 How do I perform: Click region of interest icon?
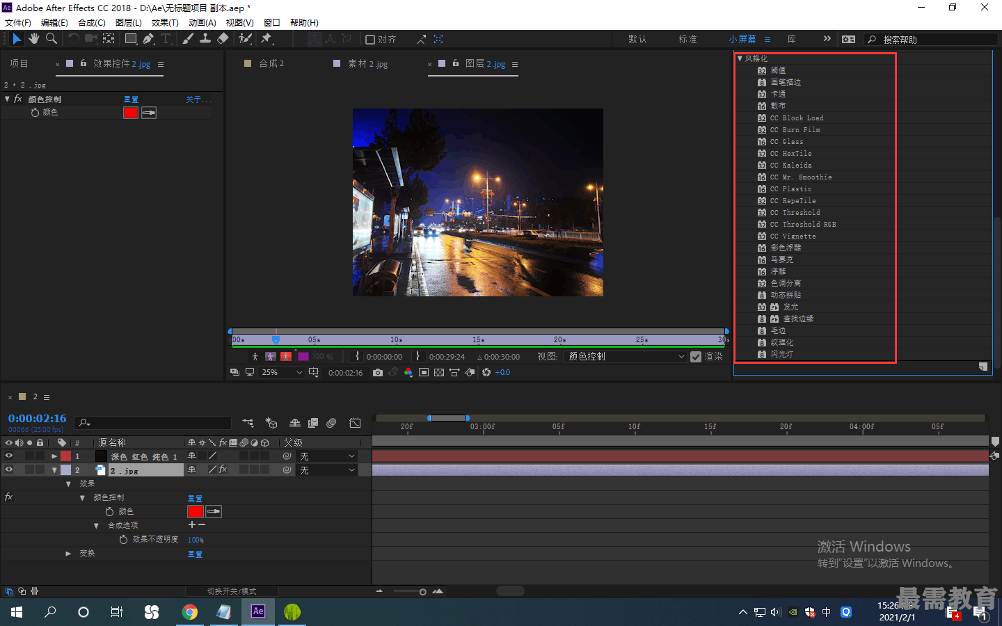(x=424, y=373)
